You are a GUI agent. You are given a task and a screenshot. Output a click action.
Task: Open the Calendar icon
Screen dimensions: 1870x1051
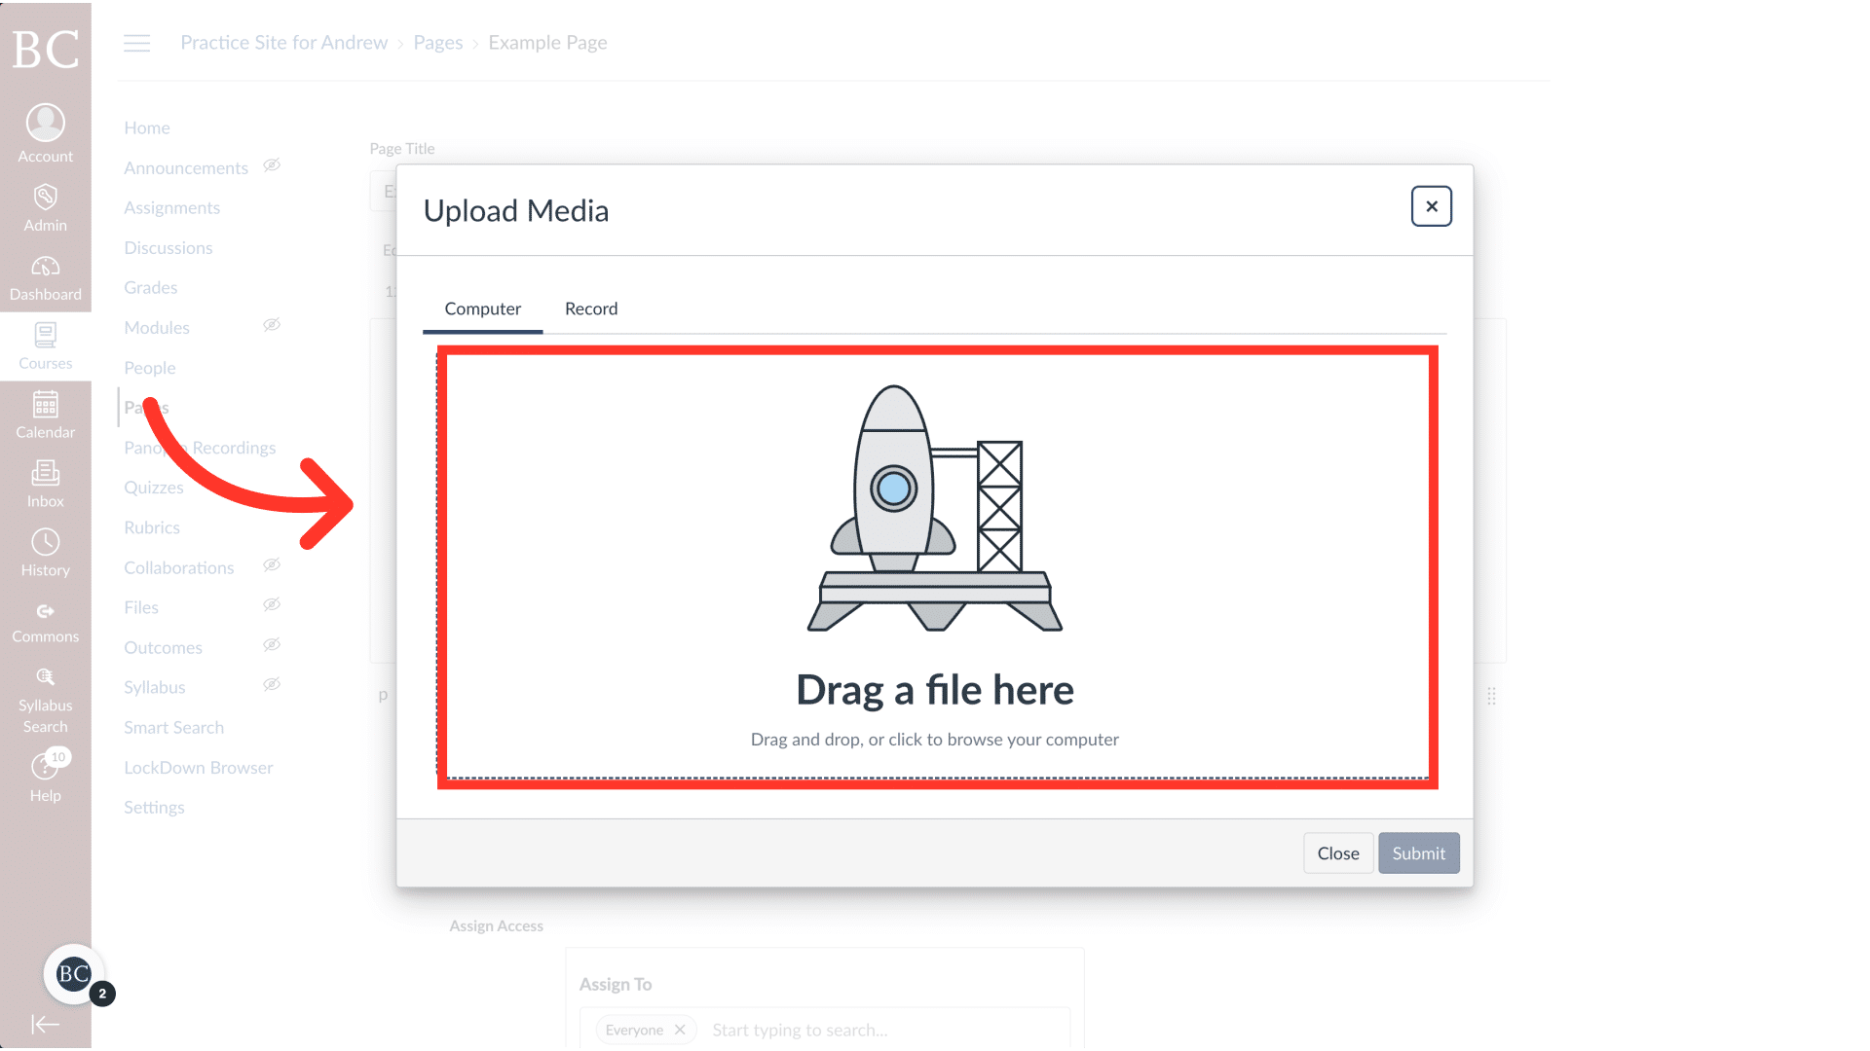[x=45, y=406]
